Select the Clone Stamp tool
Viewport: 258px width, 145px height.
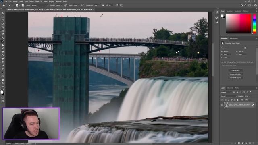[3, 45]
